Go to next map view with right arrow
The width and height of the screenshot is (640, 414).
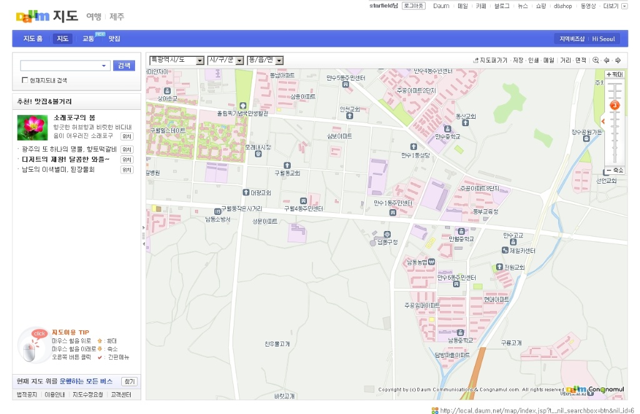tap(618, 61)
